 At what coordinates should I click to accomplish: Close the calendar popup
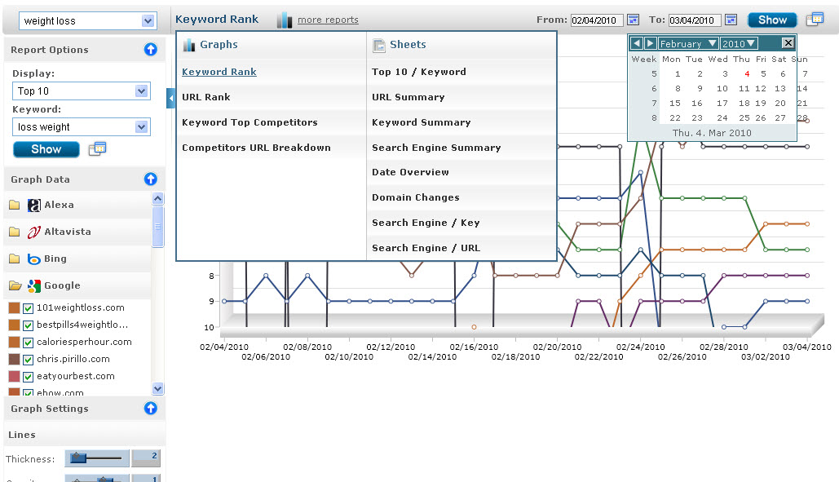pos(788,43)
